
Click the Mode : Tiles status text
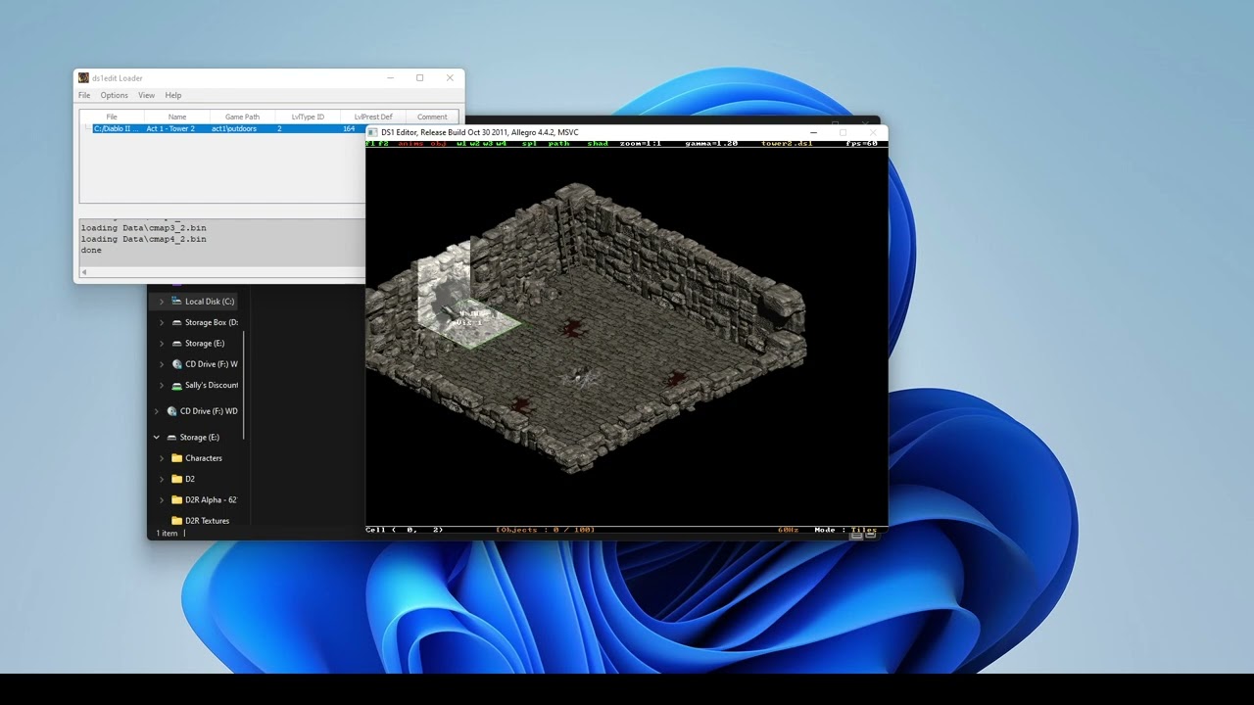coord(845,530)
